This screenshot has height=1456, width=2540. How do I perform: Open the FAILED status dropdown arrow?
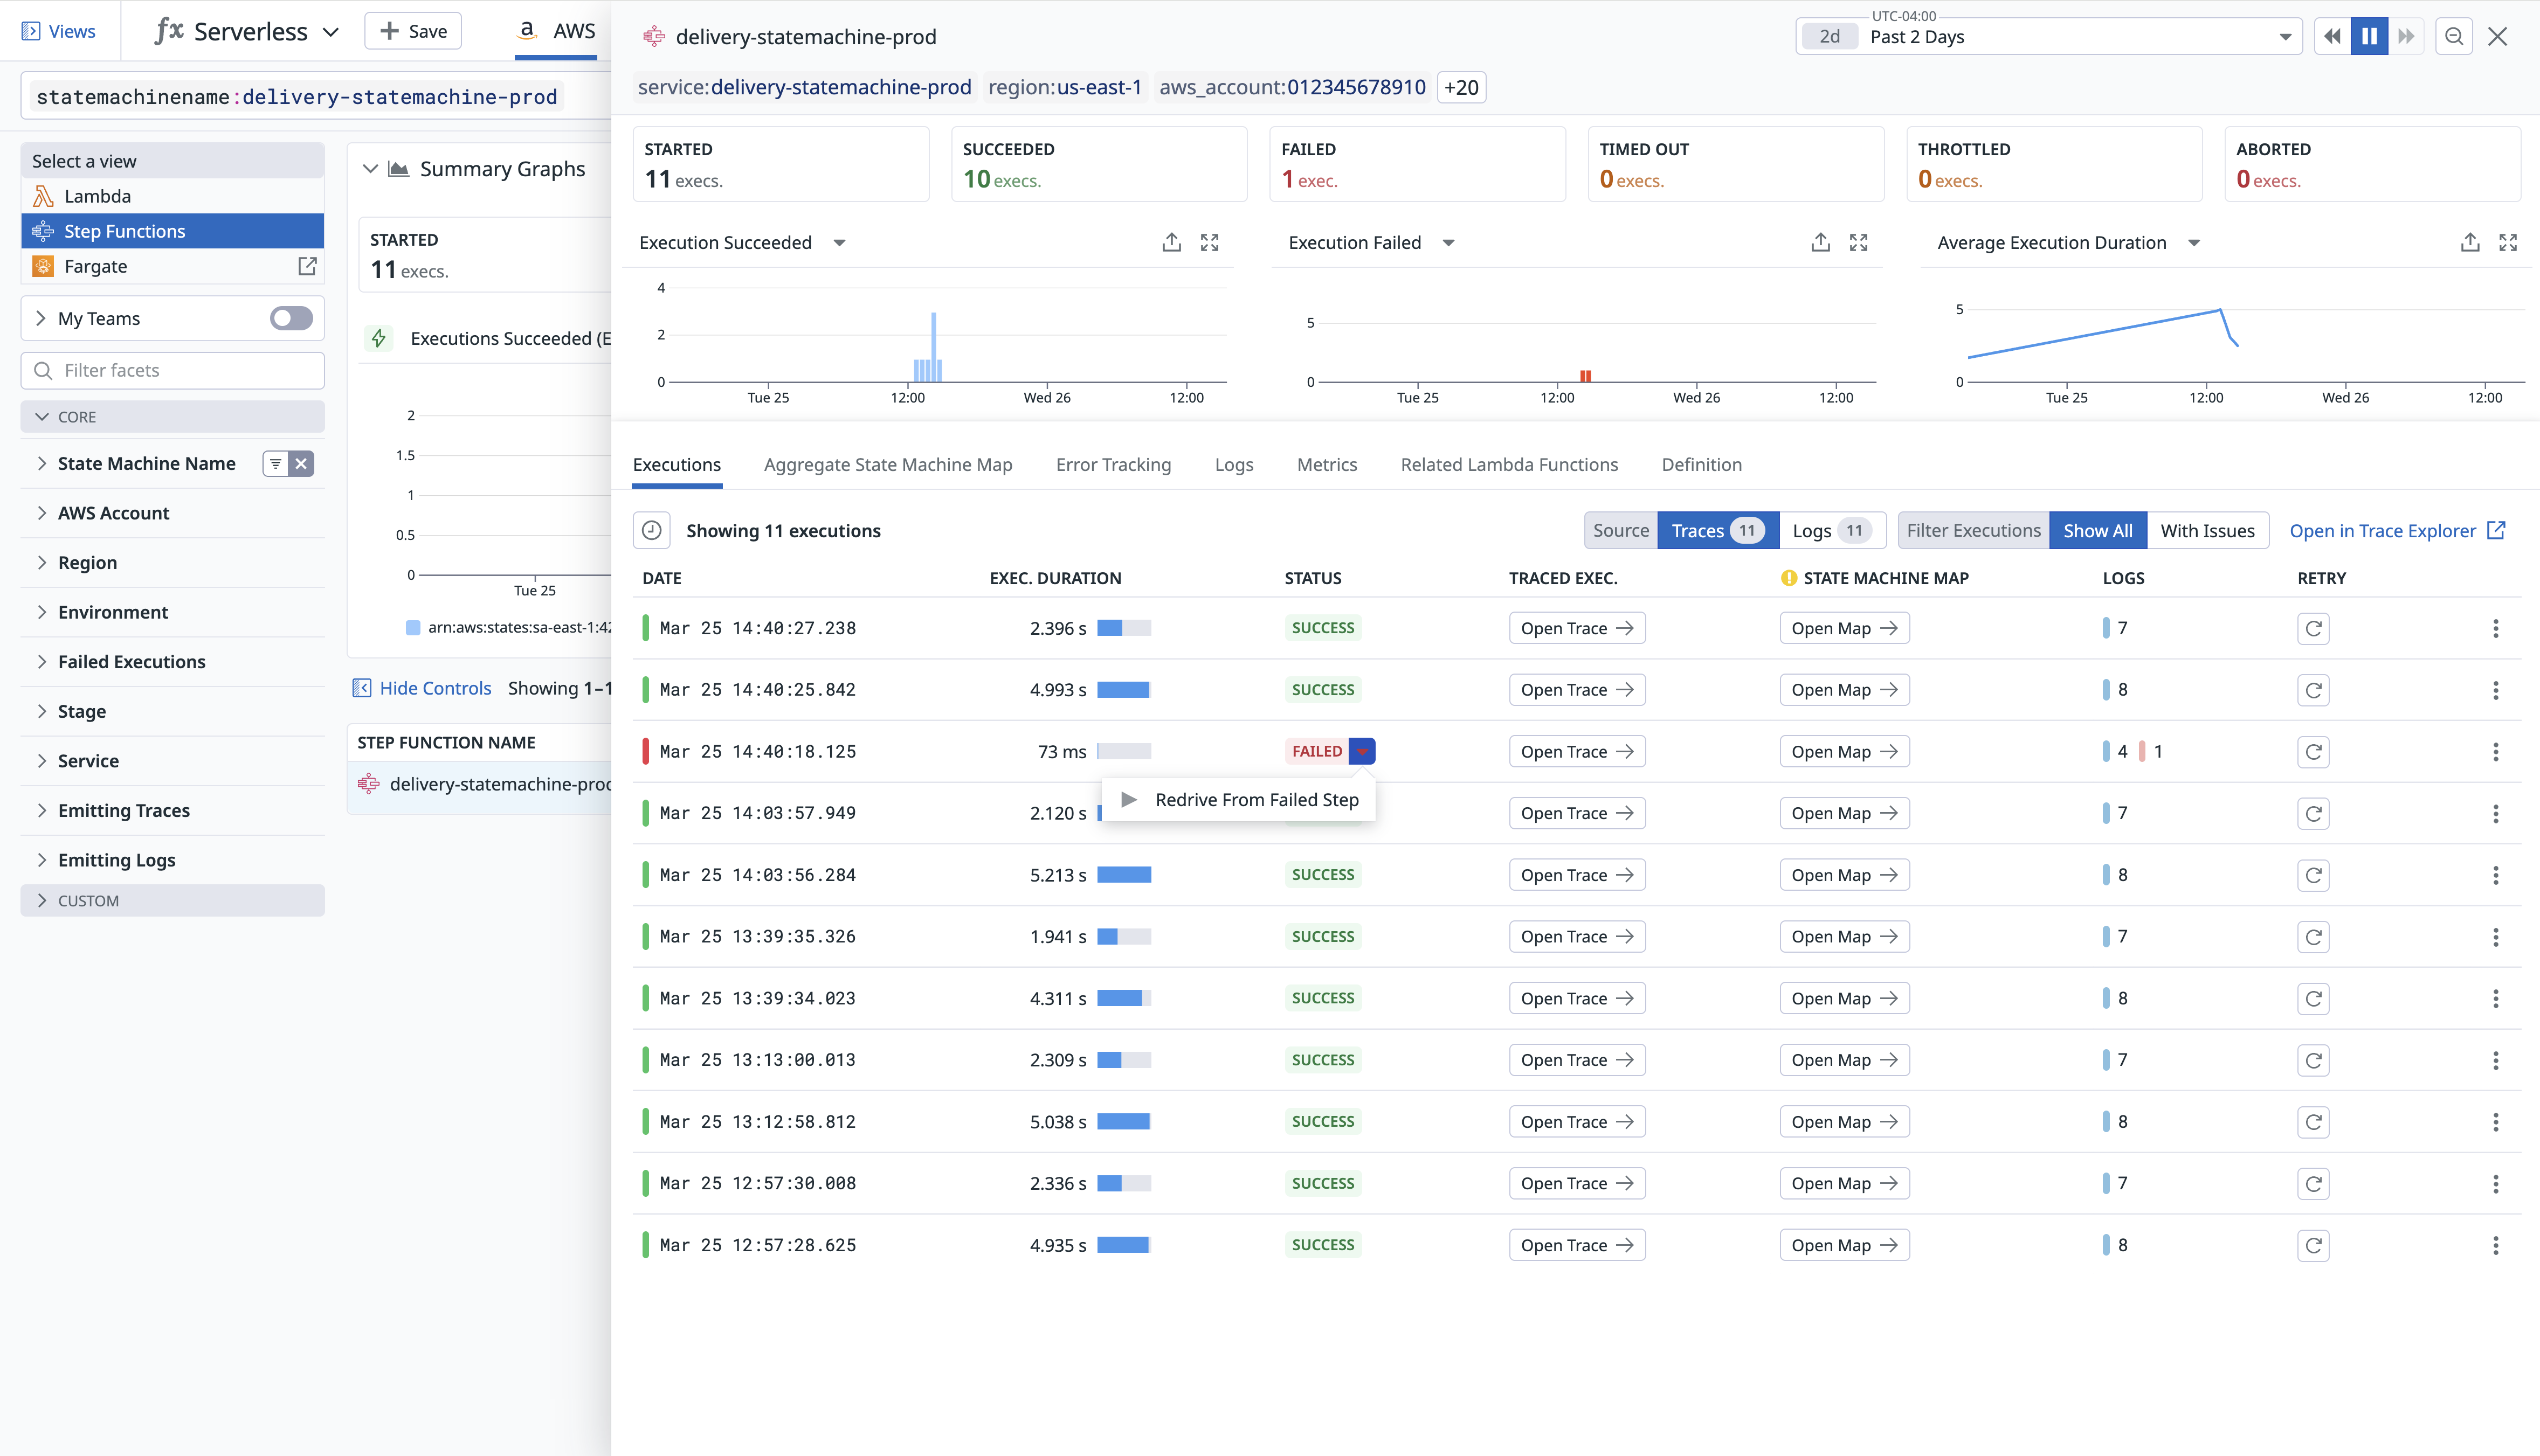click(1362, 752)
